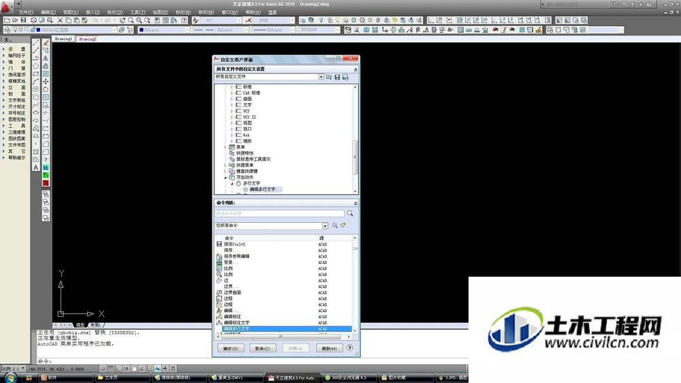
Task: Click the AutoCAD application logo button
Action: (x=6, y=7)
